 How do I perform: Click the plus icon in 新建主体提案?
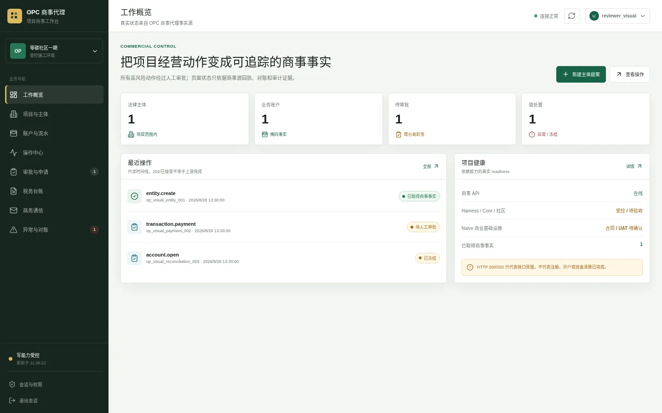pyautogui.click(x=566, y=74)
